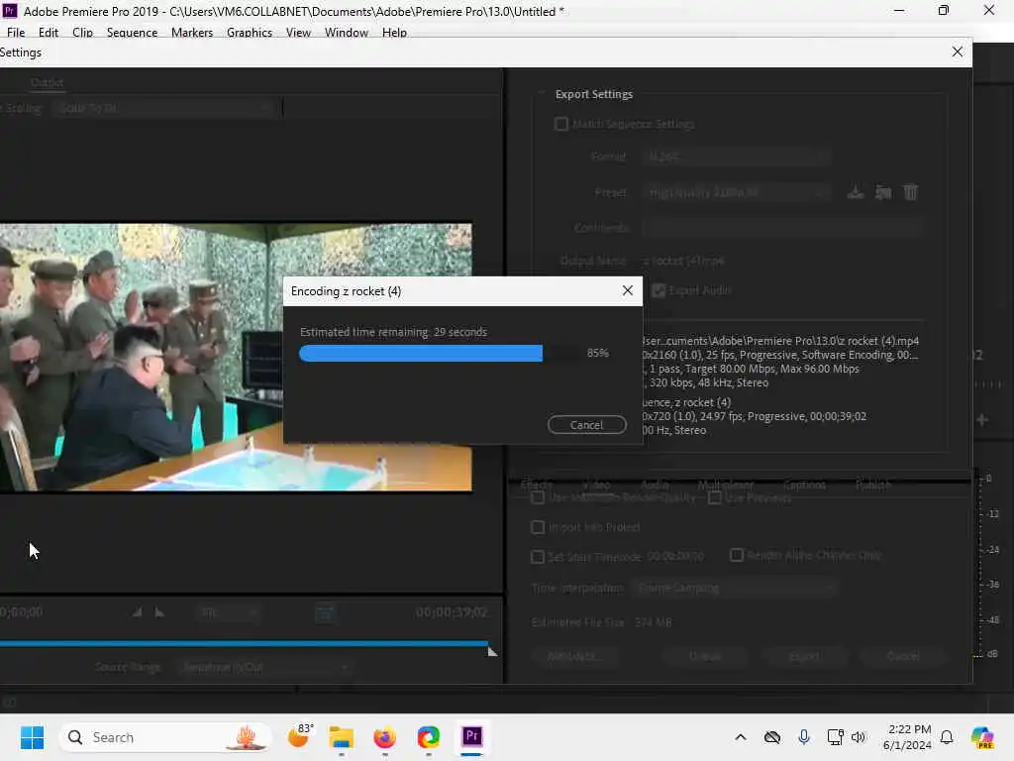Close the Export Settings window
Screen dimensions: 1014x761
[x=958, y=52]
